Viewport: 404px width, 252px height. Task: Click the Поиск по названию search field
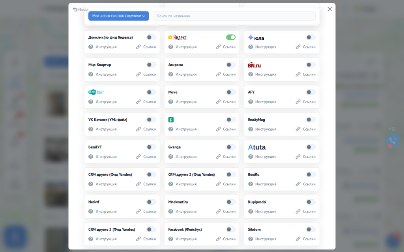pos(234,16)
